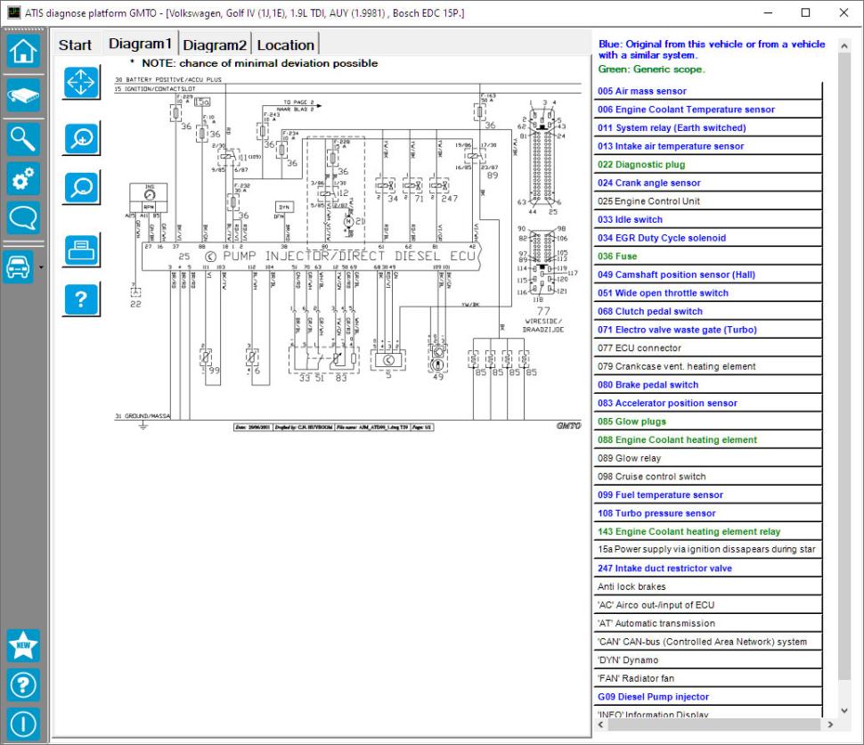Click component list scroll up arrow
The height and width of the screenshot is (745, 864).
[x=844, y=46]
